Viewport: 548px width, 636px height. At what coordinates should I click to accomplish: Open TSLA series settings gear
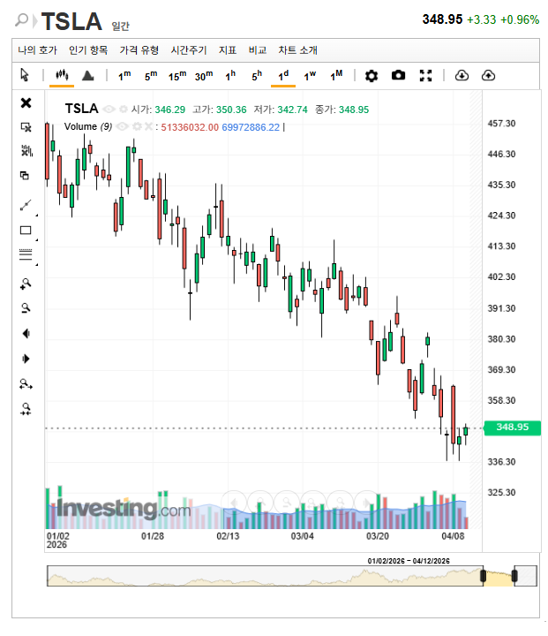[124, 110]
